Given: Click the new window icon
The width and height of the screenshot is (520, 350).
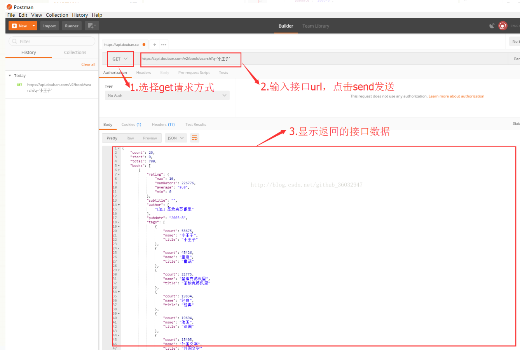Looking at the screenshot, I should pos(92,26).
